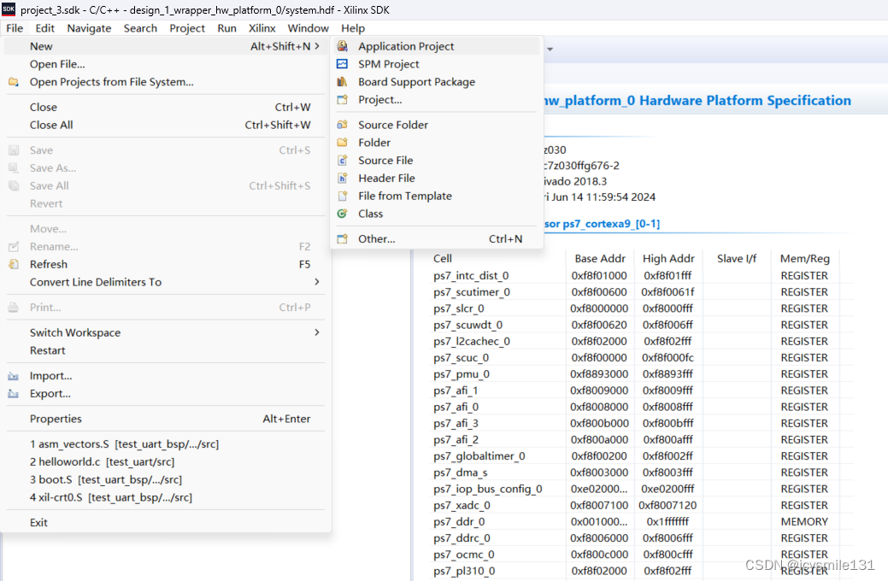Click the High Addr column header
Screen dimensions: 888x581
668,259
